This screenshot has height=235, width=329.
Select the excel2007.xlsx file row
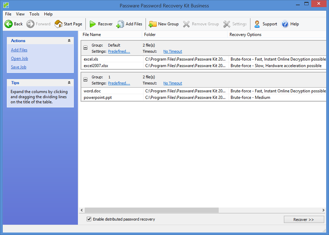pyautogui.click(x=204, y=66)
